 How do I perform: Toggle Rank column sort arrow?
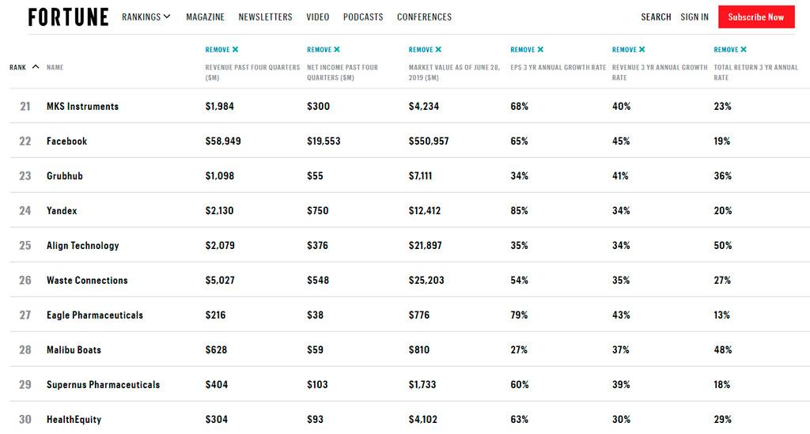tap(35, 67)
